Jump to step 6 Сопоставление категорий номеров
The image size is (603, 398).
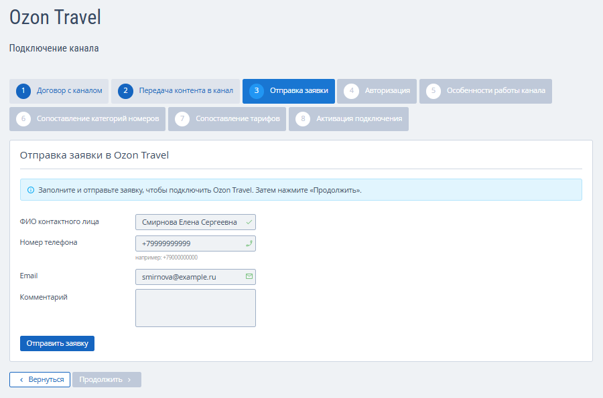coord(87,119)
